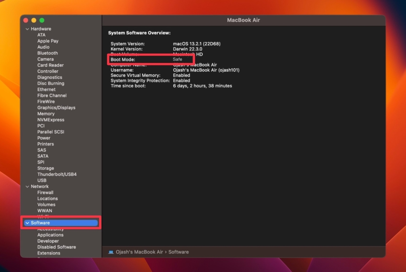Select Power in the Hardware list
This screenshot has width=406, height=272.
click(44, 138)
